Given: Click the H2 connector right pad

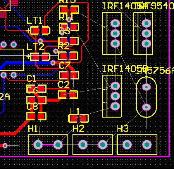Looking at the screenshot, I should tap(103, 144).
